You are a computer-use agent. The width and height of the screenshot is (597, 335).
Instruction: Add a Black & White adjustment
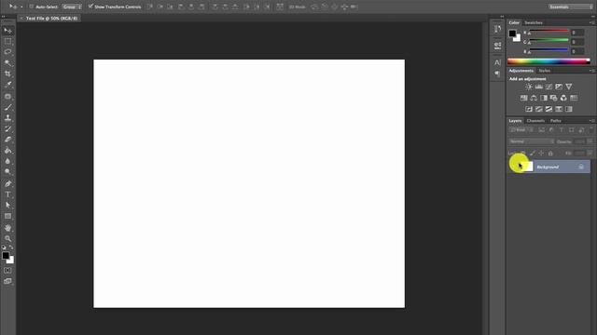pos(544,98)
